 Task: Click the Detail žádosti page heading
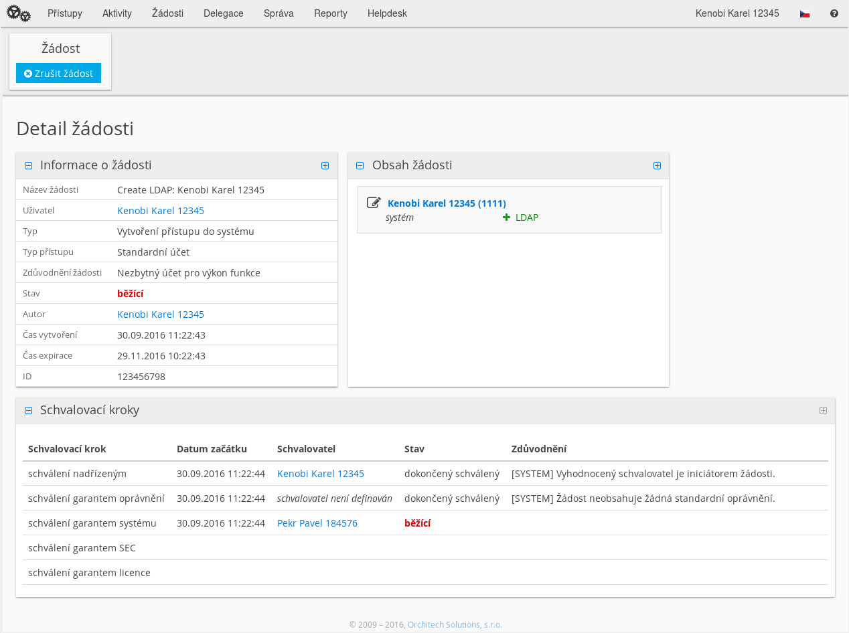point(75,128)
